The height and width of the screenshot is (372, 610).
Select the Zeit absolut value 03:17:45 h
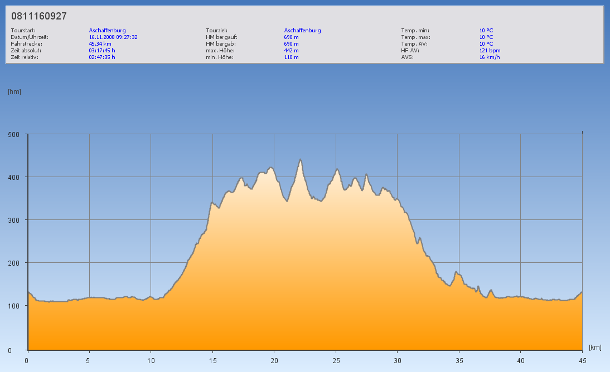click(102, 50)
